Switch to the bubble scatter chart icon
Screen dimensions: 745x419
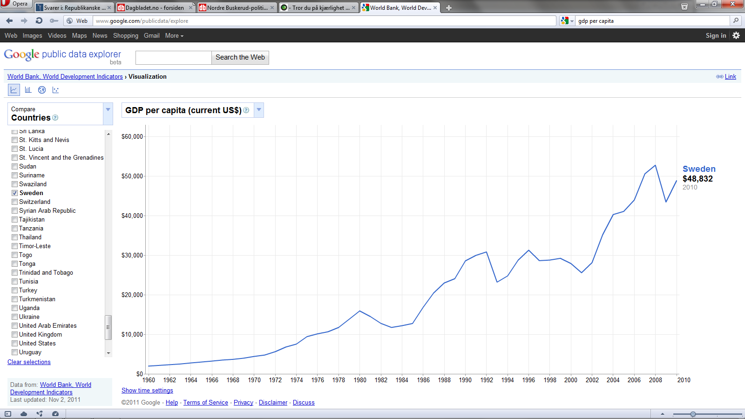click(x=56, y=90)
